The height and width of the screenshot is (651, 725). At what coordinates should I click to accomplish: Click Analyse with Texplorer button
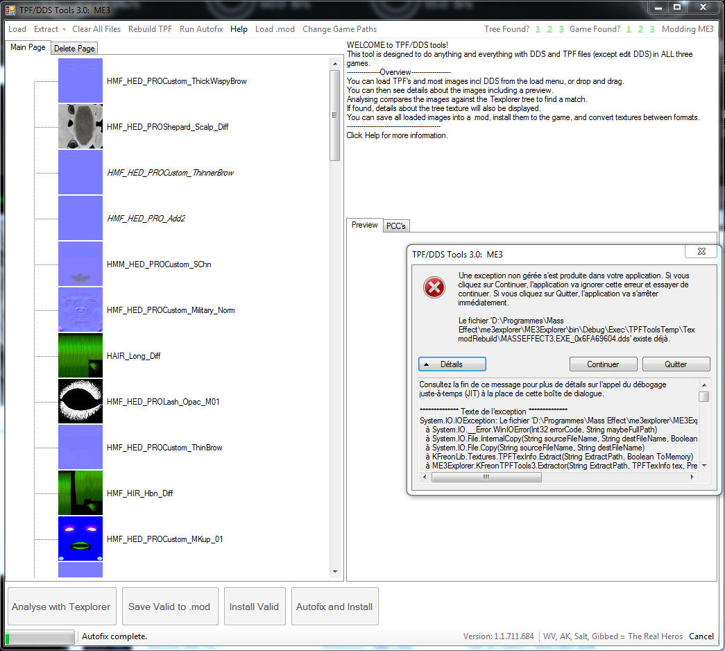tap(62, 606)
